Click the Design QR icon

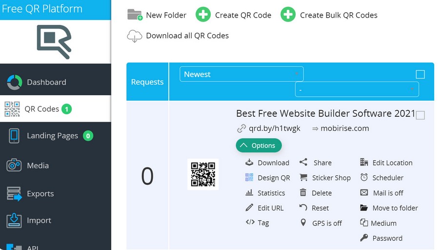(x=249, y=178)
